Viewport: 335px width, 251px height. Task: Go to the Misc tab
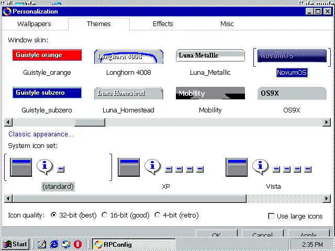227,24
